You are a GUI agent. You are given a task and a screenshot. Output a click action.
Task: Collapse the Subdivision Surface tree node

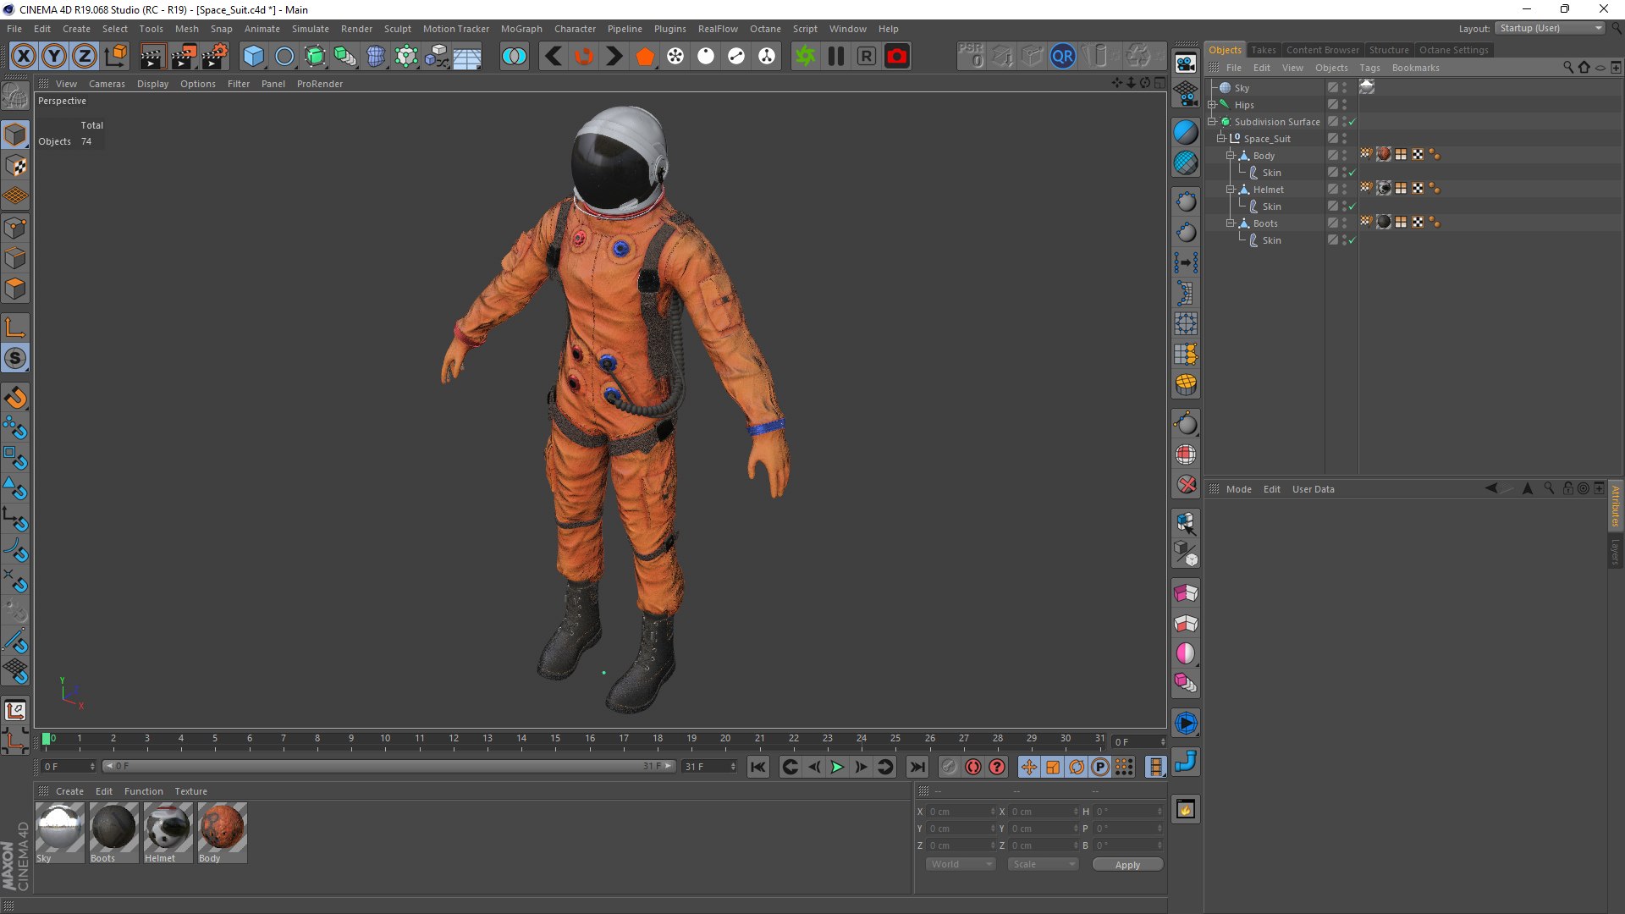pos(1212,122)
